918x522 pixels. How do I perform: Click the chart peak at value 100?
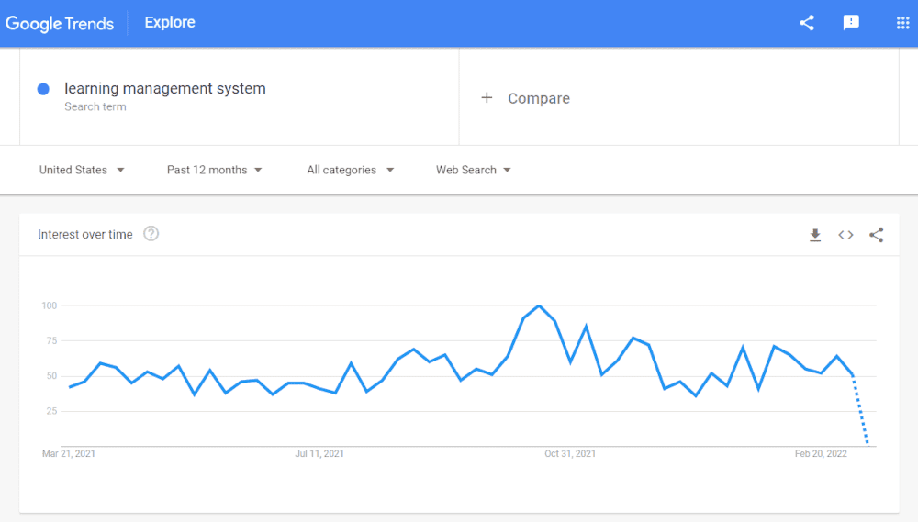tap(539, 306)
